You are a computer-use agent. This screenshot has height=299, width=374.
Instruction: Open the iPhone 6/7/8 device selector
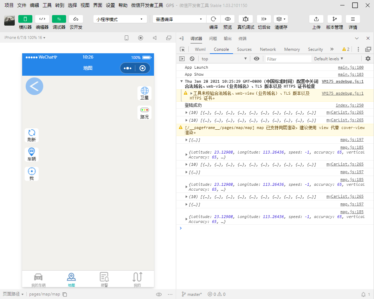click(x=25, y=38)
